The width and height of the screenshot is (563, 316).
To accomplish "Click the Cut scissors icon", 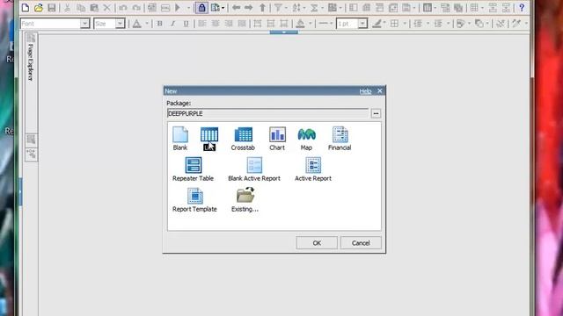I will tap(67, 8).
